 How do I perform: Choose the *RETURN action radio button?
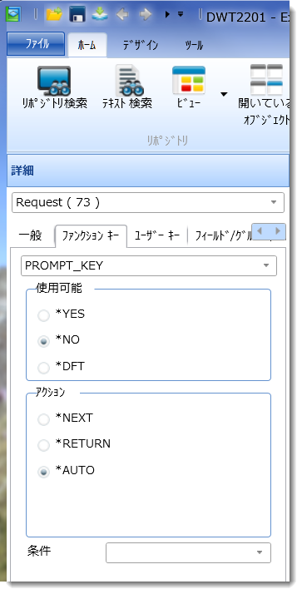tap(43, 445)
